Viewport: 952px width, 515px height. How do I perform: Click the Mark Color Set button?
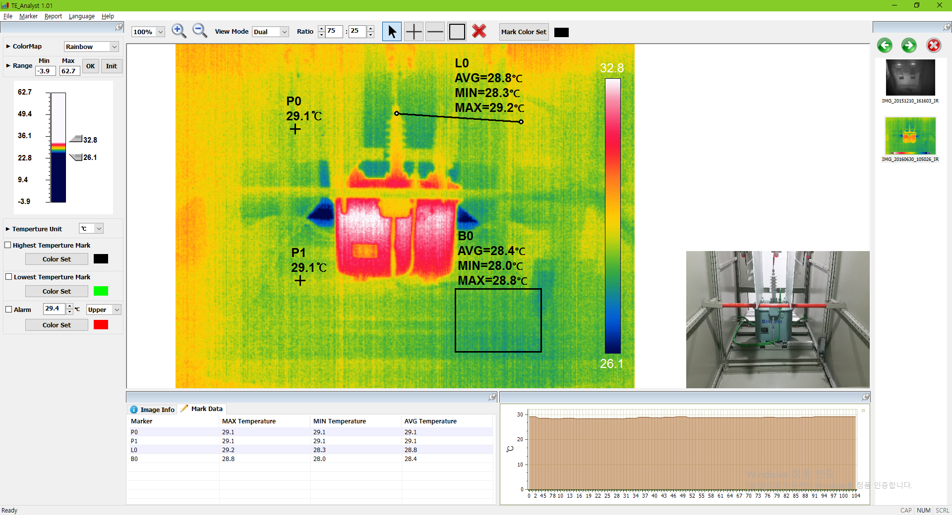coord(524,32)
